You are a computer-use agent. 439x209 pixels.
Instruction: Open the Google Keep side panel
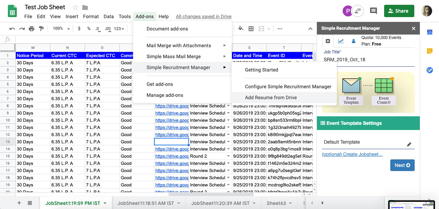[429, 51]
